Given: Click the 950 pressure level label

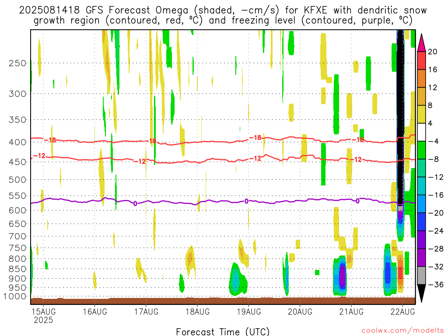Looking at the screenshot, I should point(17,288).
